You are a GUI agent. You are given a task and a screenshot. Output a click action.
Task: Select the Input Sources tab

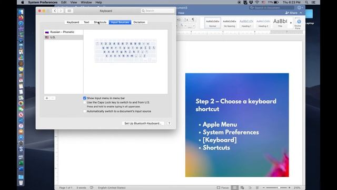(120, 22)
